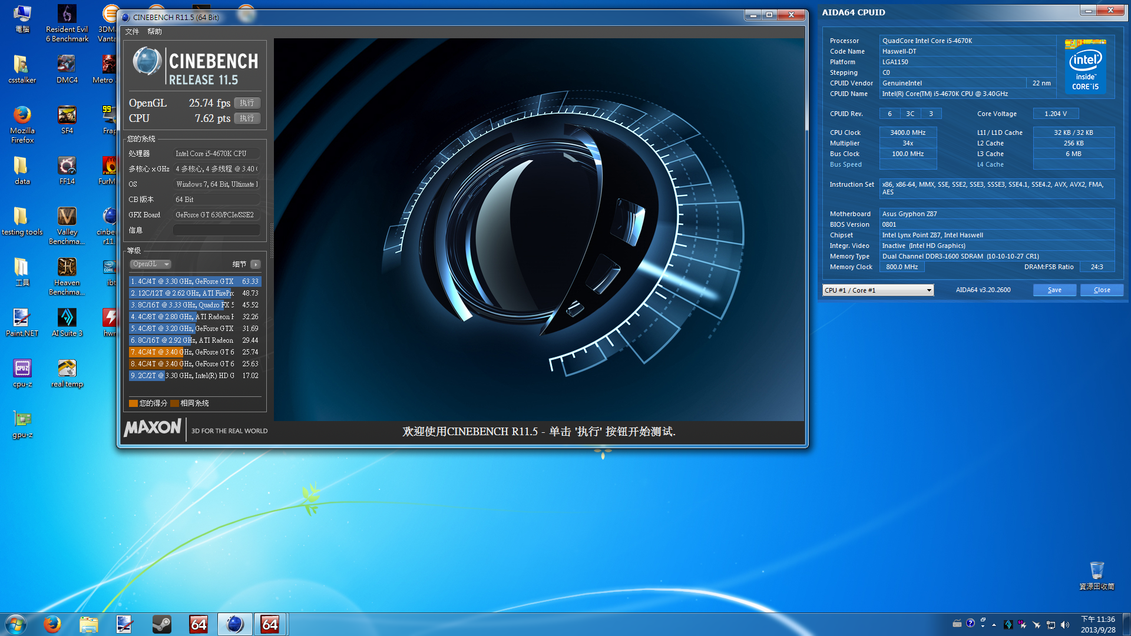The image size is (1131, 636).
Task: Open the 文件 menu
Action: click(x=132, y=32)
